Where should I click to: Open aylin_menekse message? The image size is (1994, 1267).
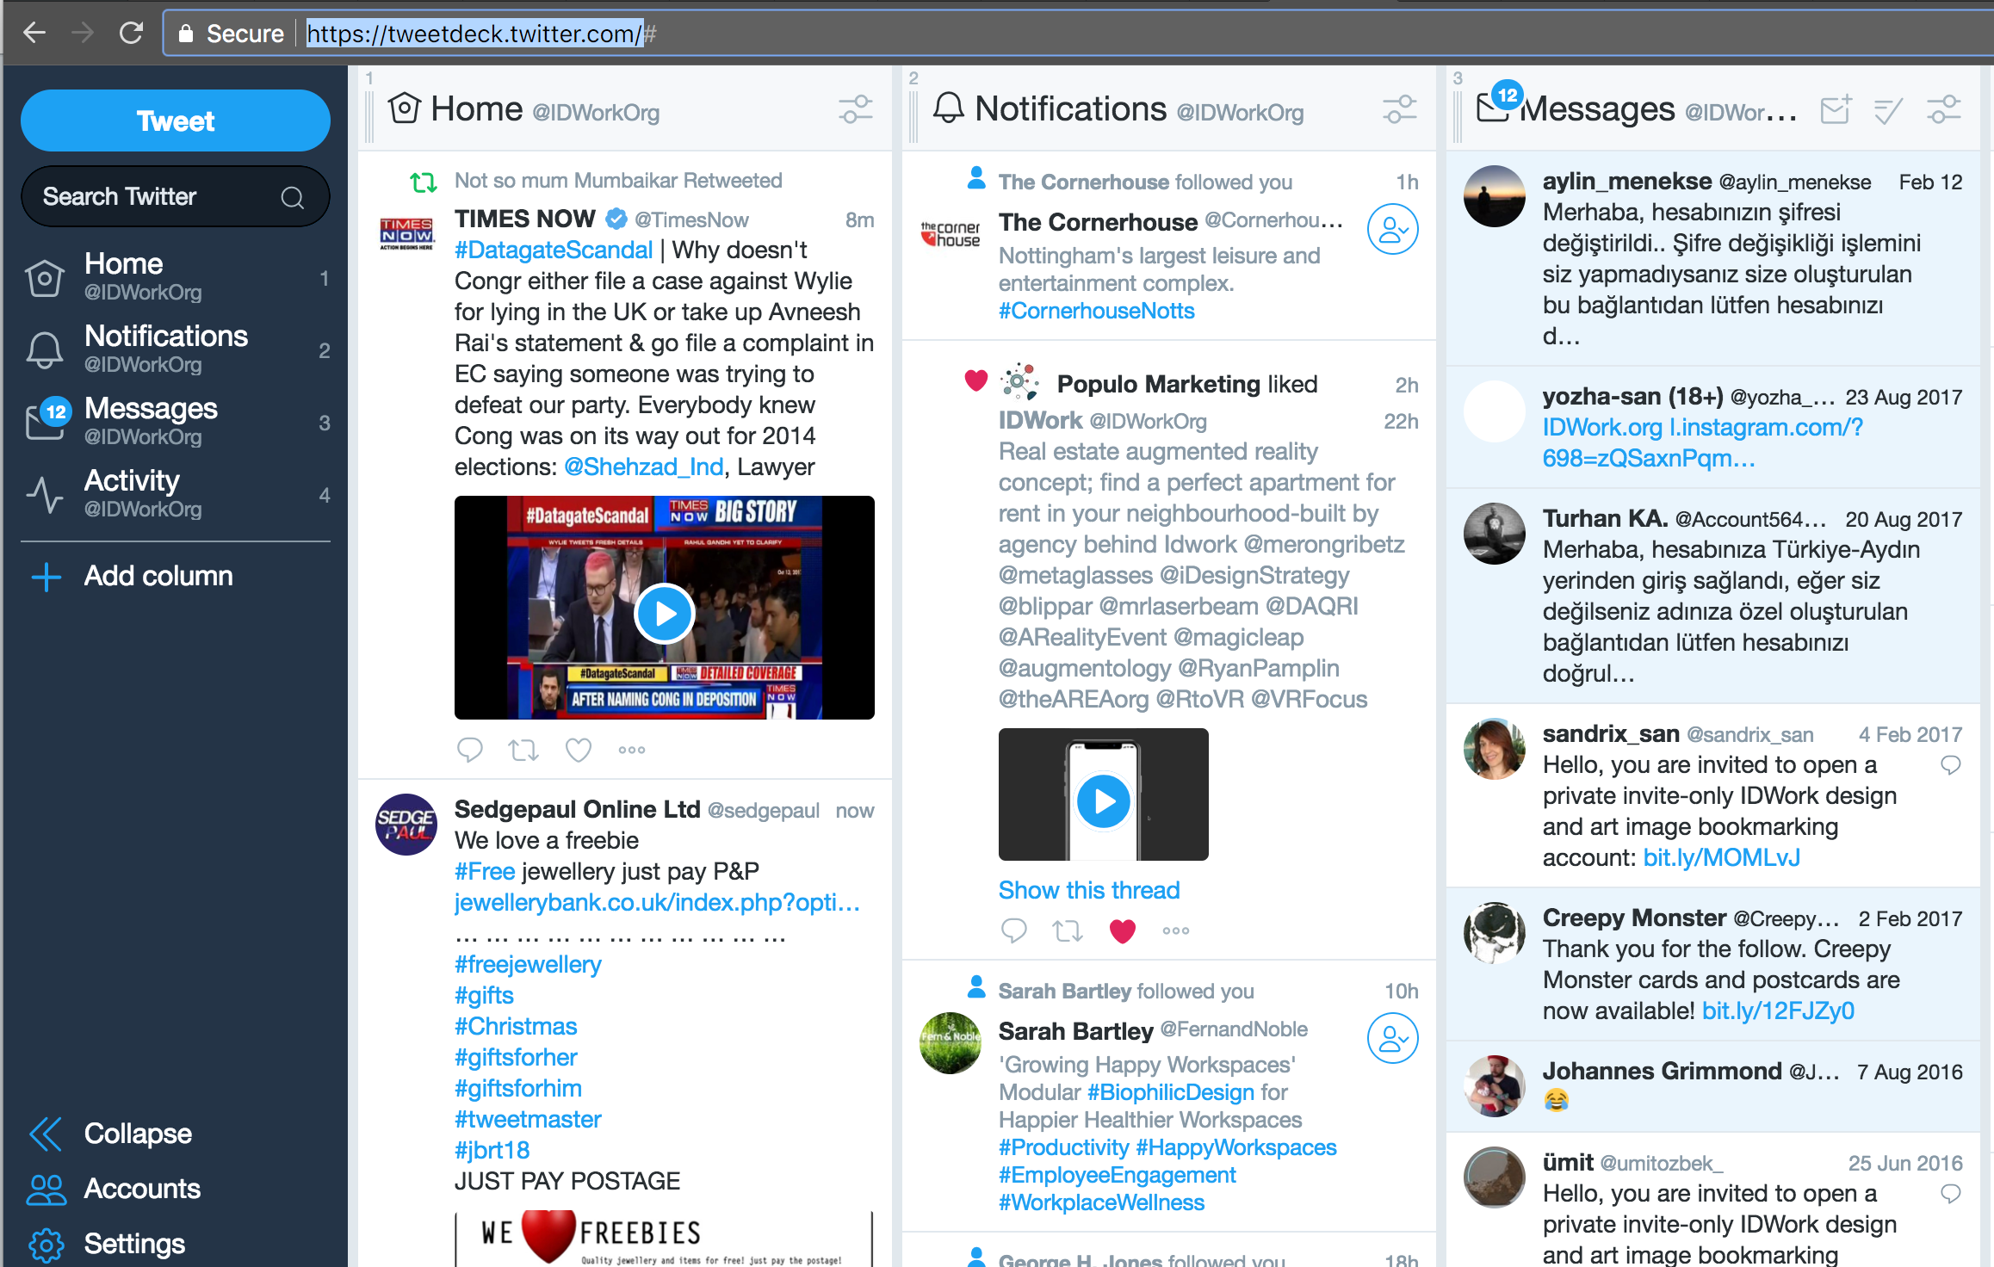[x=1713, y=258]
